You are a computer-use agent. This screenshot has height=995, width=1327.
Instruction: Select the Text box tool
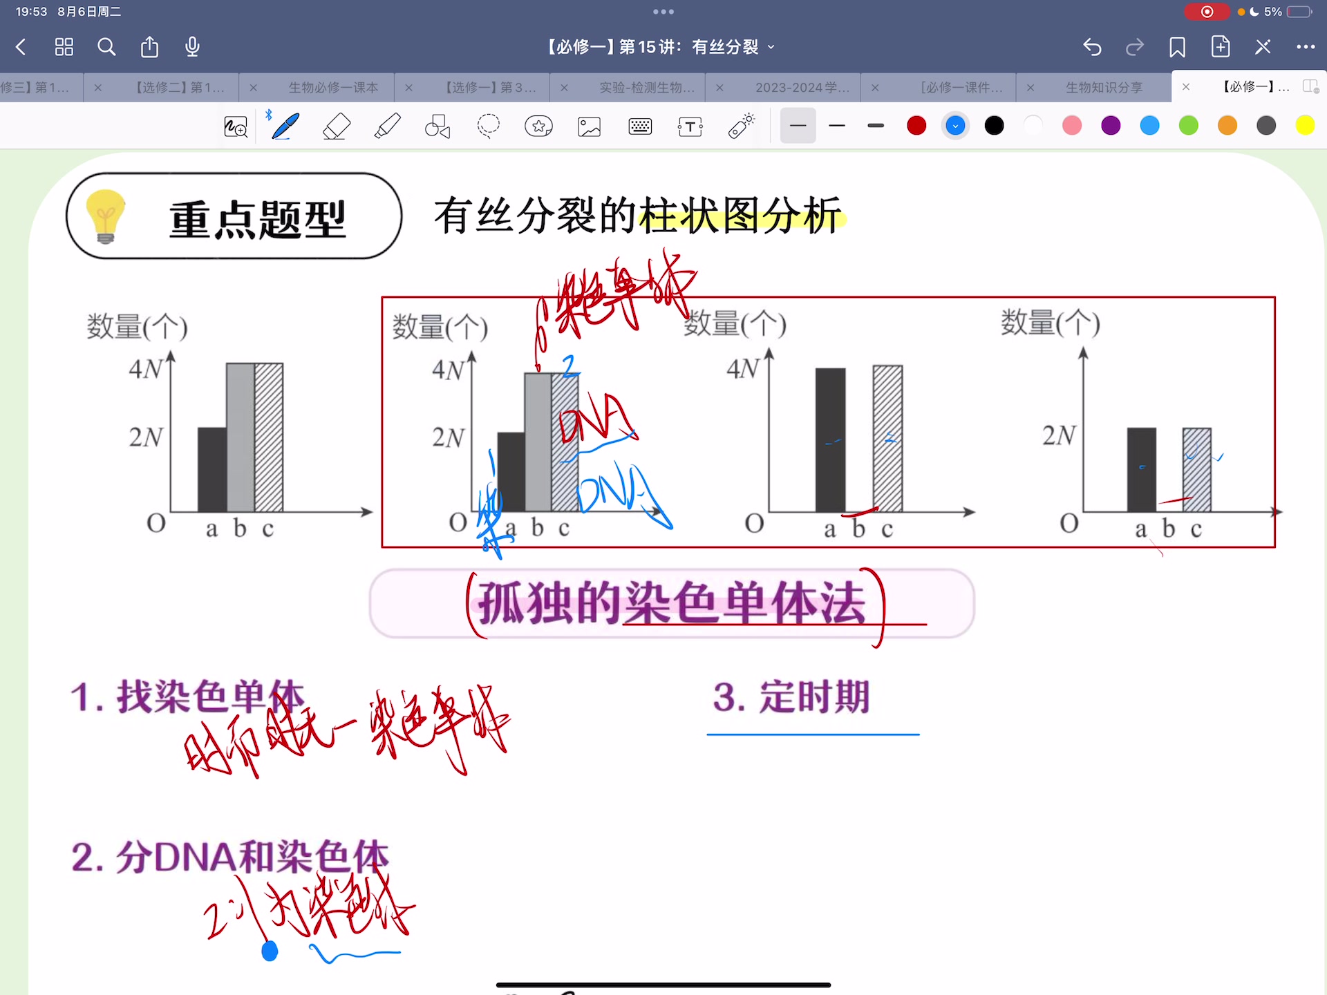coord(690,126)
